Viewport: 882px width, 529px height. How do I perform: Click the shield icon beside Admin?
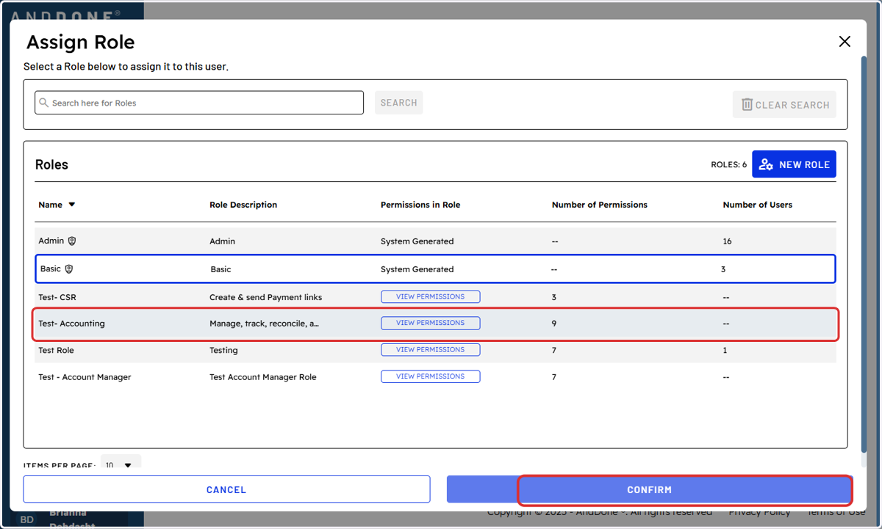tap(72, 241)
